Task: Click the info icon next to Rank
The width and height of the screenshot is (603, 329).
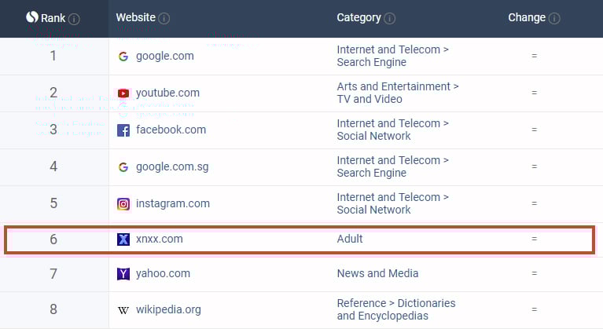Action: point(75,19)
